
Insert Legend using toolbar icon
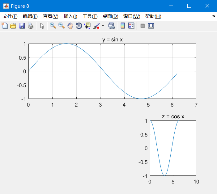131,26
